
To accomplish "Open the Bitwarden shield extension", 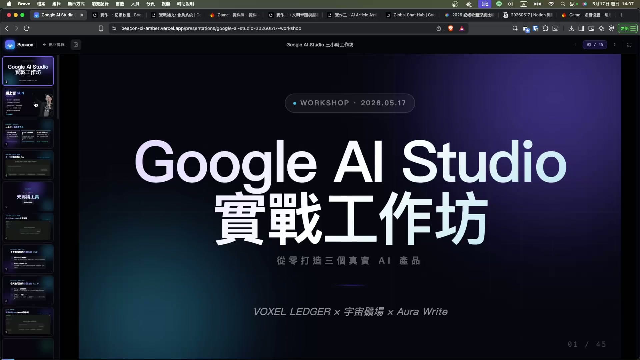I will (536, 28).
